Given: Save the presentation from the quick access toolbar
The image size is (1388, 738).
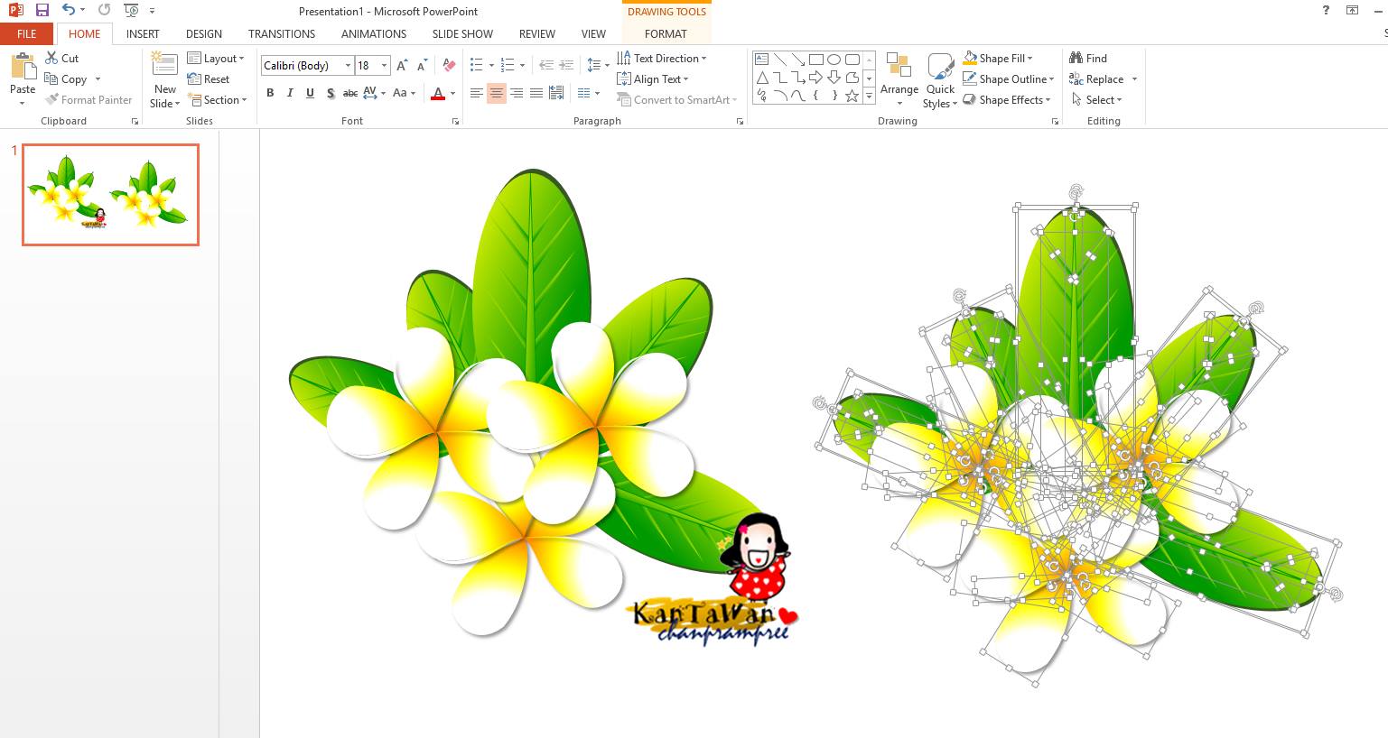Looking at the screenshot, I should click(x=42, y=11).
